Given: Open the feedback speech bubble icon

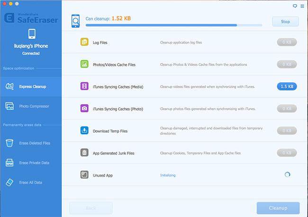Looking at the screenshot, I should tap(295, 6).
